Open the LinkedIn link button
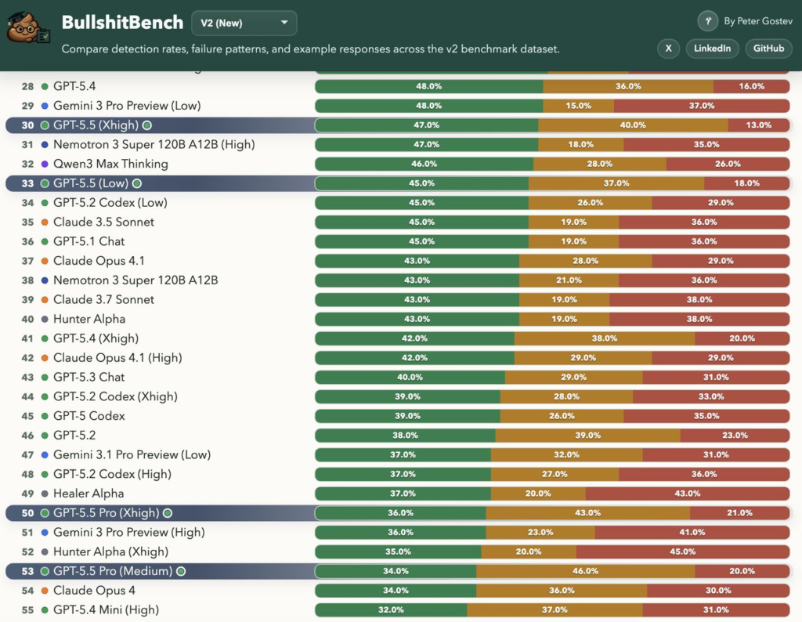802x622 pixels. (x=713, y=49)
